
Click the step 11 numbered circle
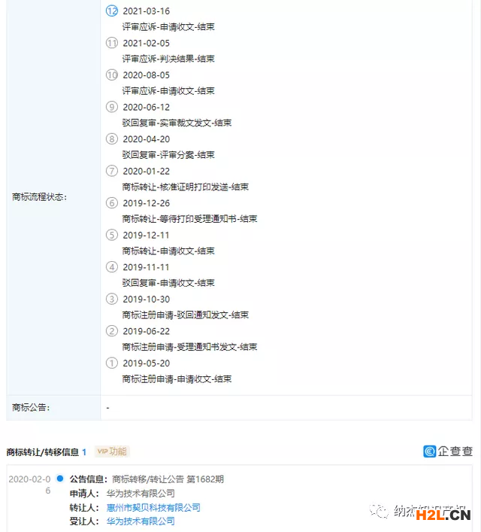coord(113,43)
